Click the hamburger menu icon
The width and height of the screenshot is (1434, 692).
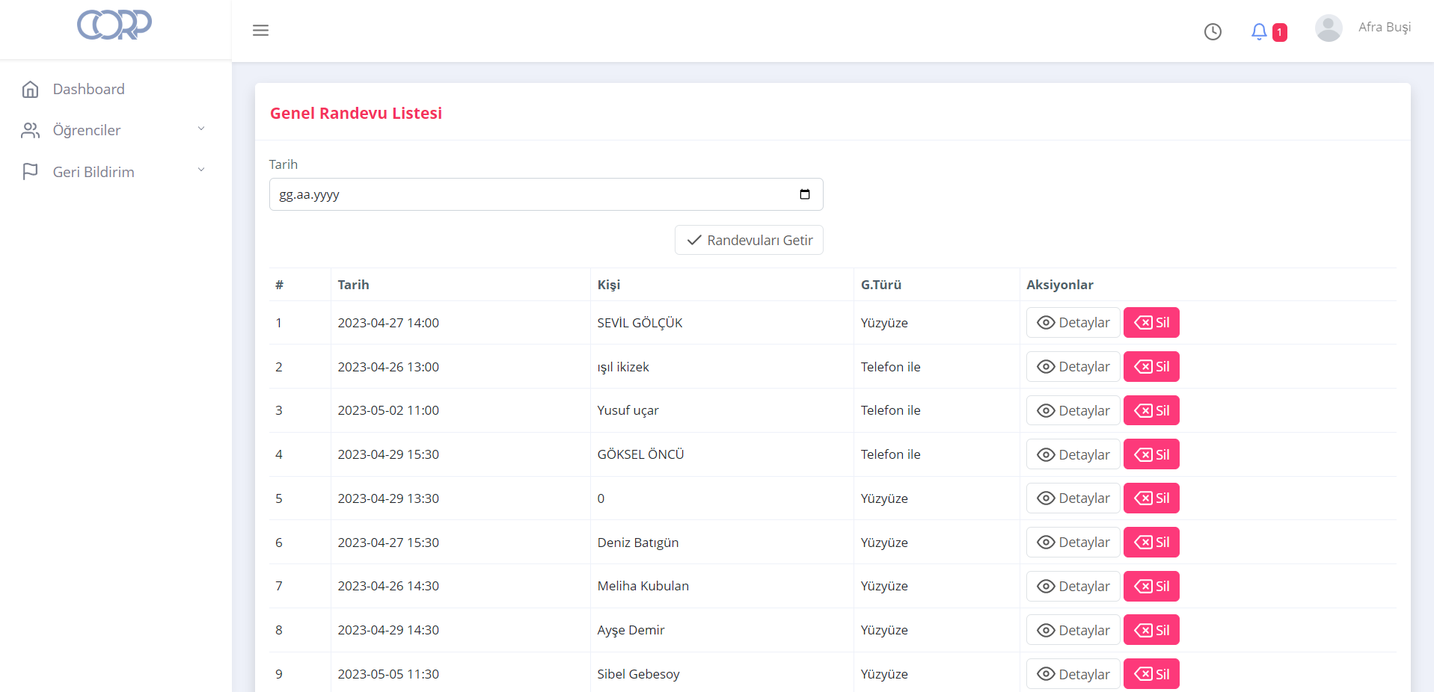[x=260, y=31]
